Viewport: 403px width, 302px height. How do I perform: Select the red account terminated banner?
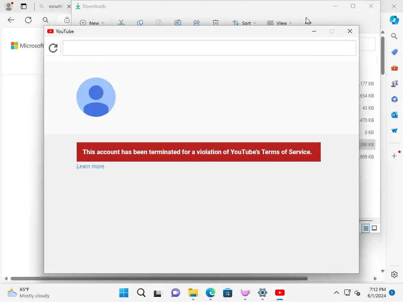point(198,152)
